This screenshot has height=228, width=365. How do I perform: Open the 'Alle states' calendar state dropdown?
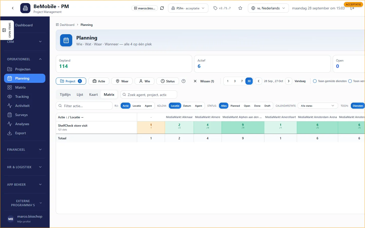pyautogui.click(x=318, y=106)
